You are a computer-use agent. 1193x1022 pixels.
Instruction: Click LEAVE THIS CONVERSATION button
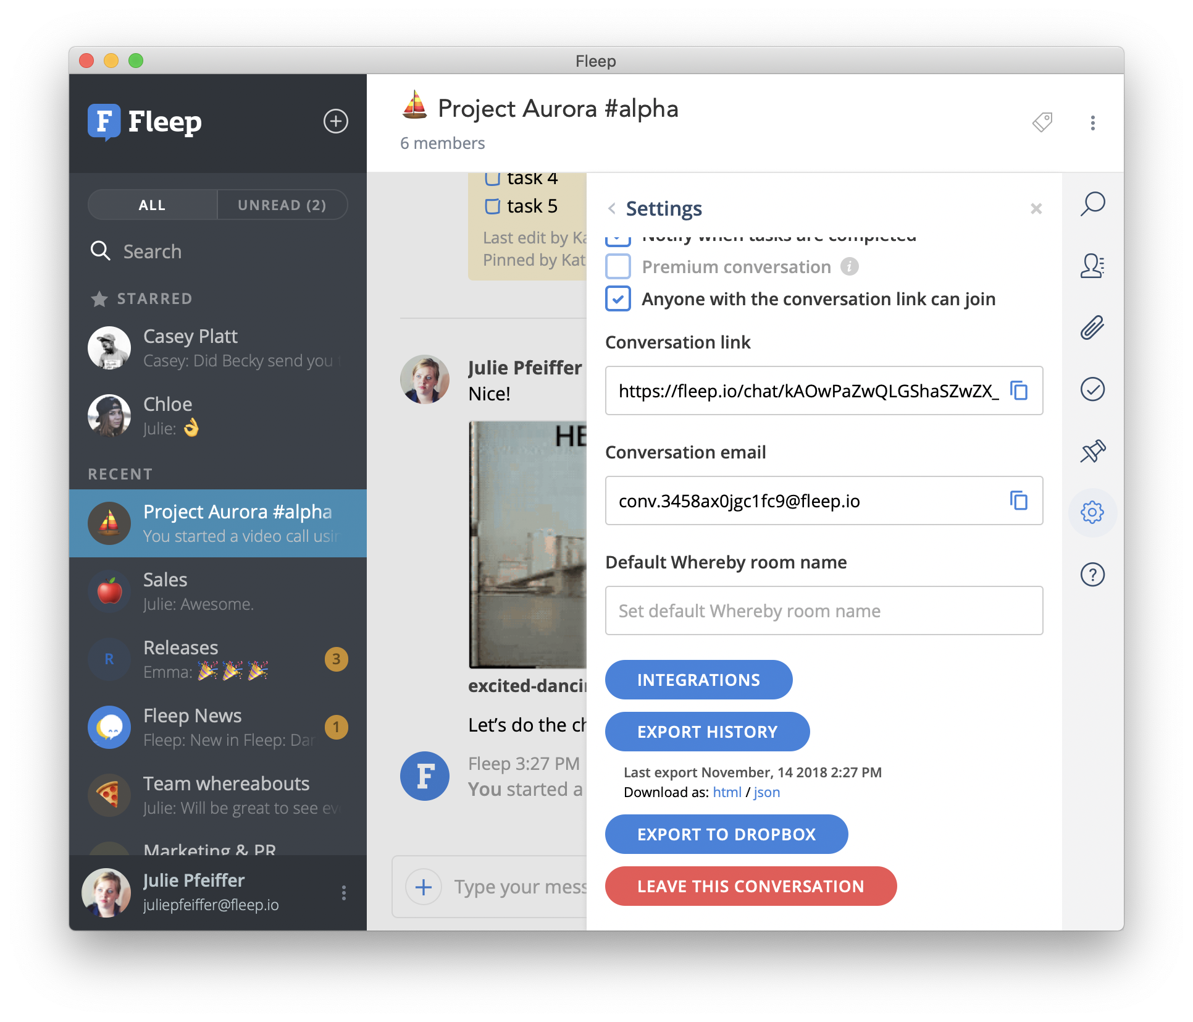tap(751, 886)
